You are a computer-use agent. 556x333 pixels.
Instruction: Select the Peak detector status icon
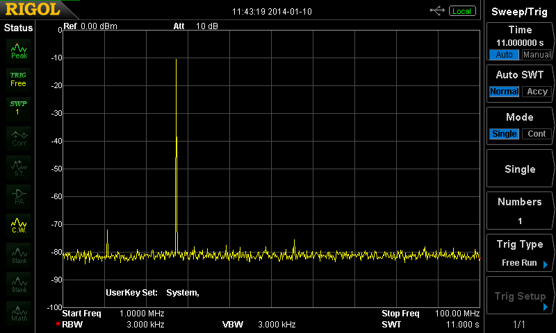coord(19,51)
